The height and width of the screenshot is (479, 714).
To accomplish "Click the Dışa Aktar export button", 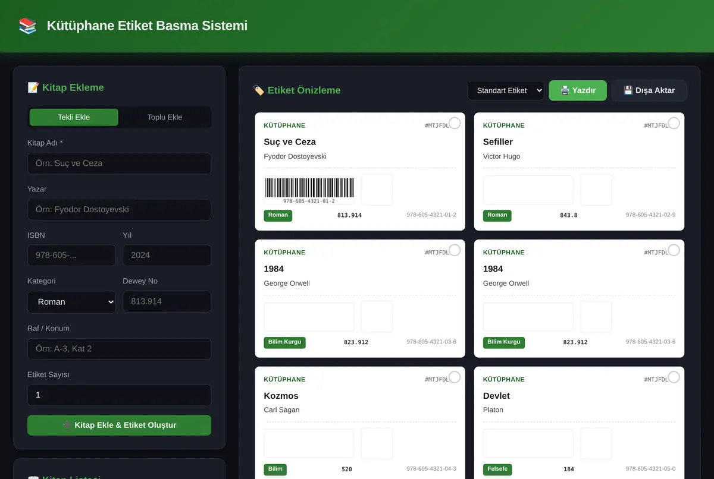I will [649, 90].
